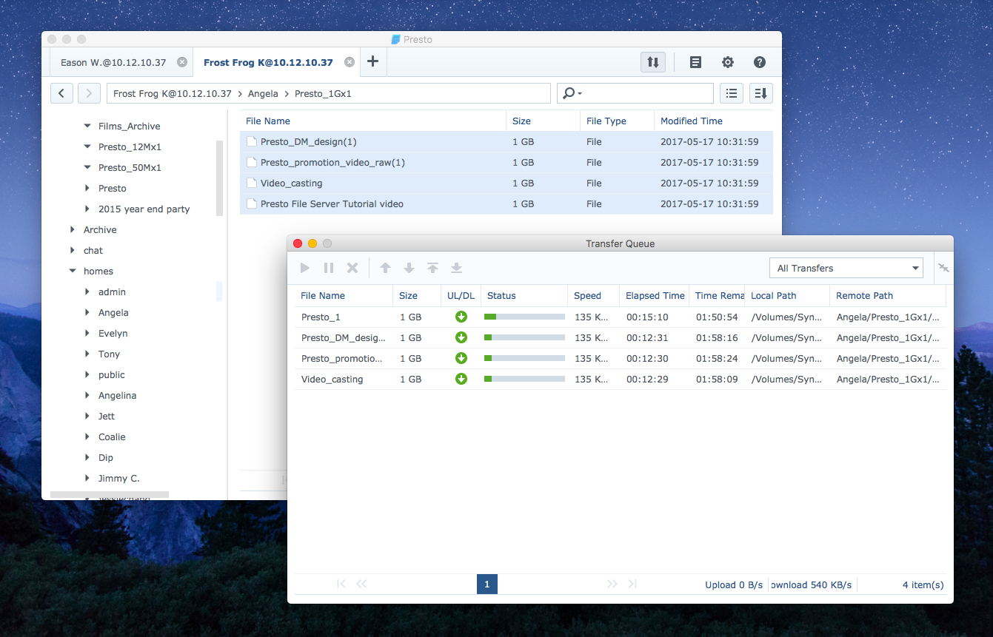Open the settings gear icon

tap(728, 62)
